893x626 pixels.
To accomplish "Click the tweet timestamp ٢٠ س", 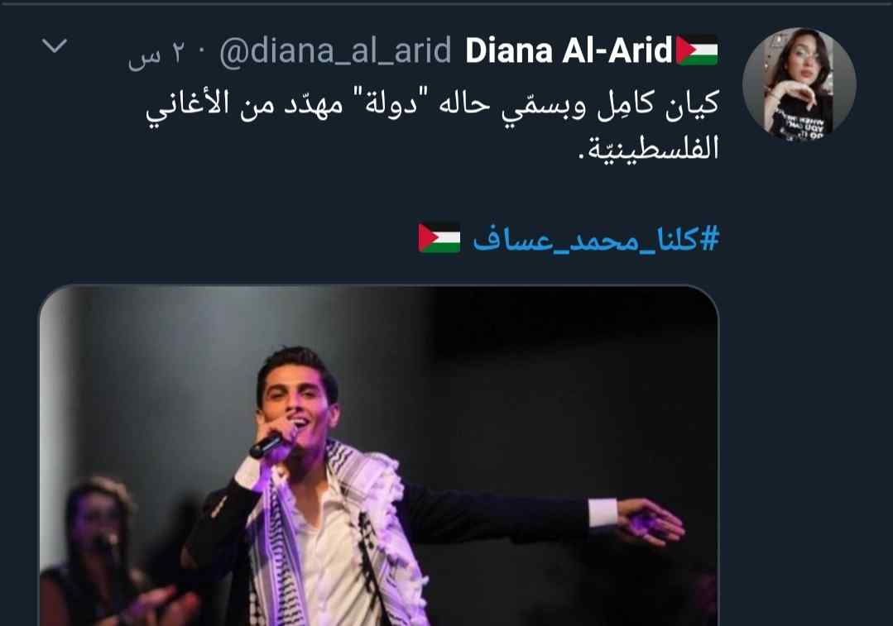I will coord(158,53).
